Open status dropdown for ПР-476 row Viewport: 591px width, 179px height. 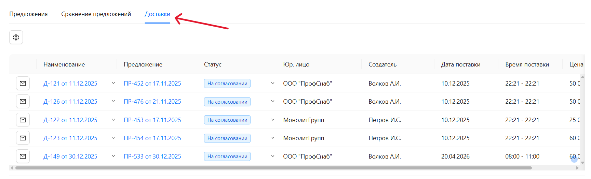[272, 102]
